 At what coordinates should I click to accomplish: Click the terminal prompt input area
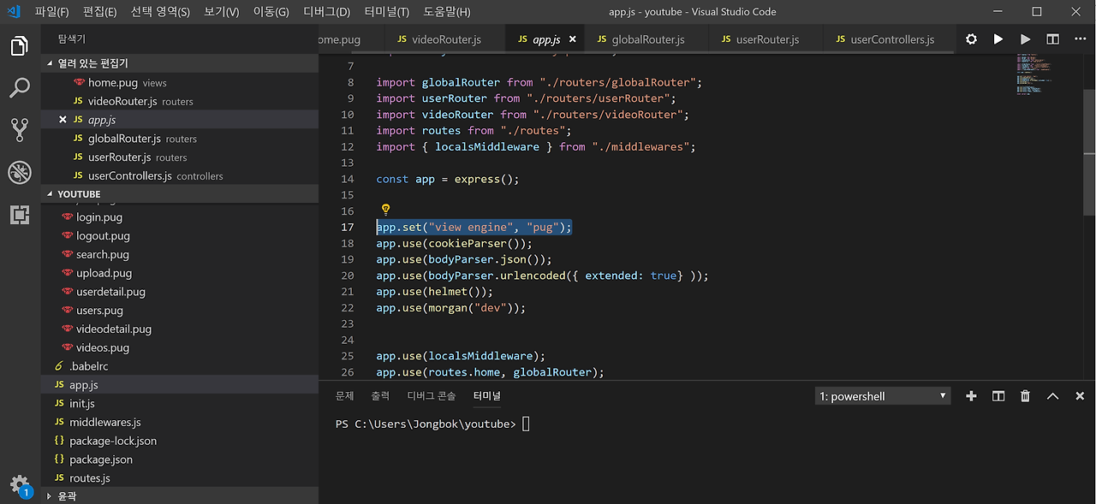(x=526, y=424)
